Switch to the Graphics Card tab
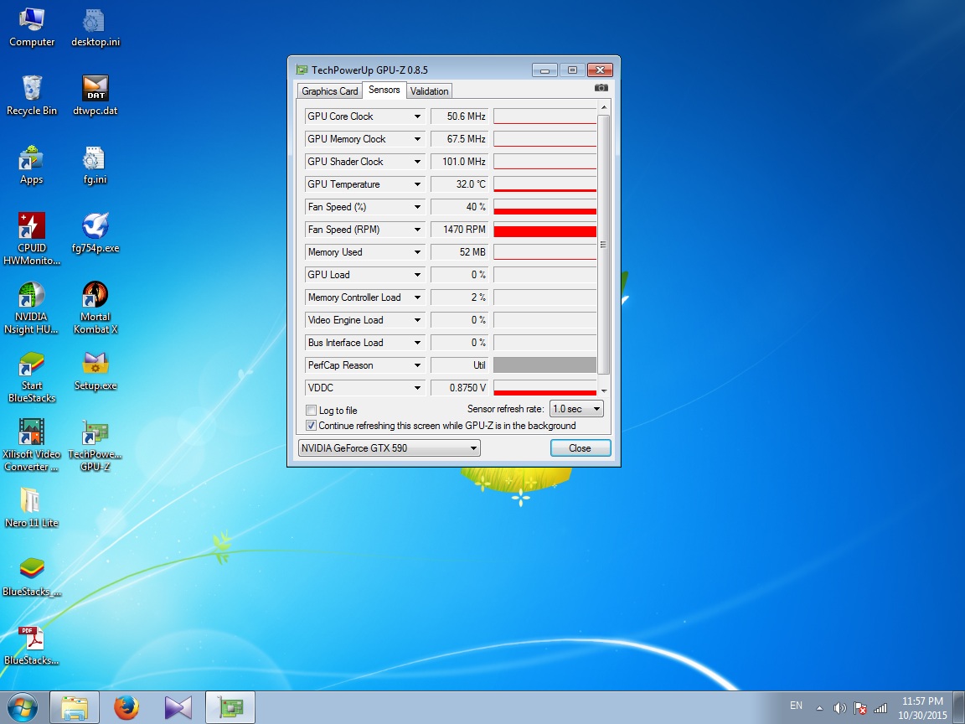Image resolution: width=965 pixels, height=724 pixels. 329,91
